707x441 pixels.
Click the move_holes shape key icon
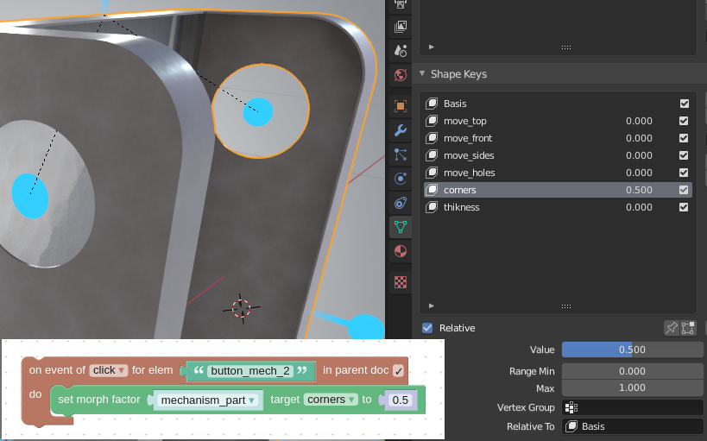432,173
